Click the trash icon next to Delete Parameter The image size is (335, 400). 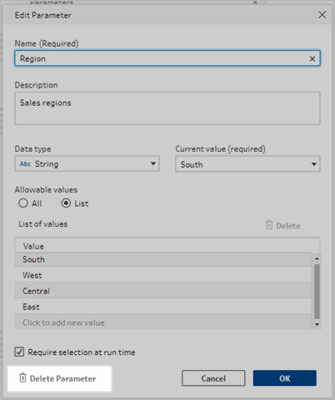(22, 377)
